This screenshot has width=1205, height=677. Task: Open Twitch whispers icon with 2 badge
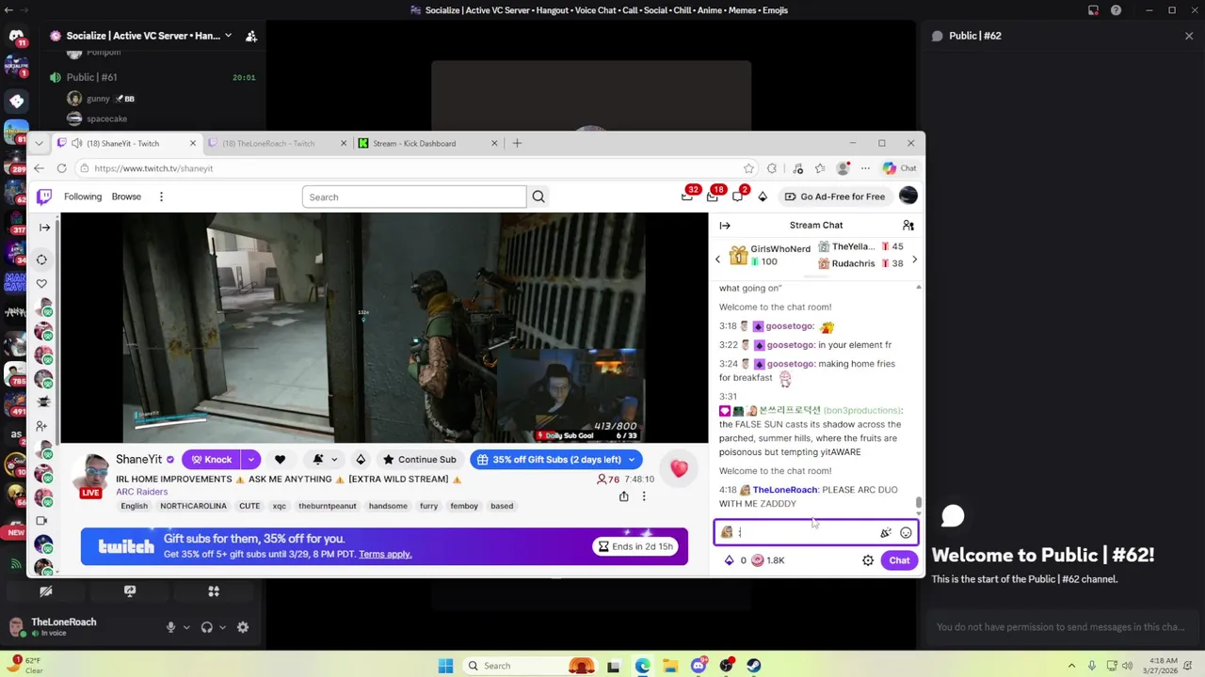tap(738, 196)
